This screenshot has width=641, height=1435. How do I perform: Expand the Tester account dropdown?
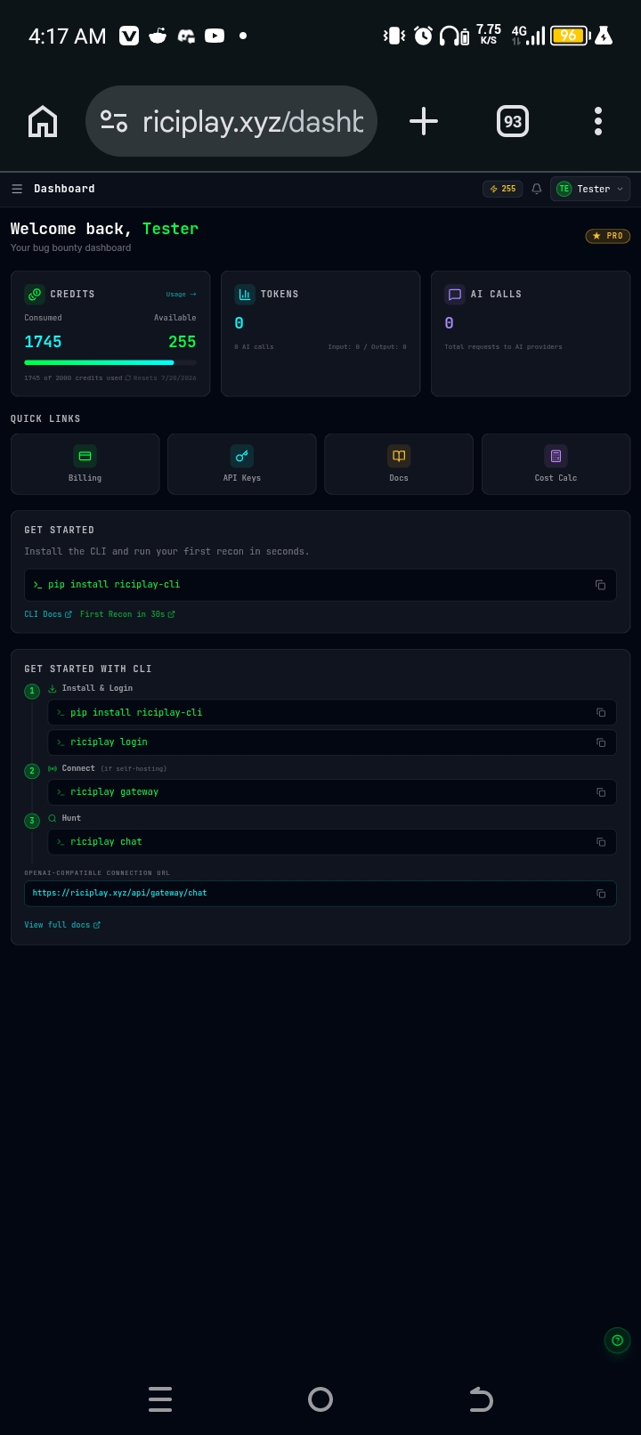(x=590, y=189)
